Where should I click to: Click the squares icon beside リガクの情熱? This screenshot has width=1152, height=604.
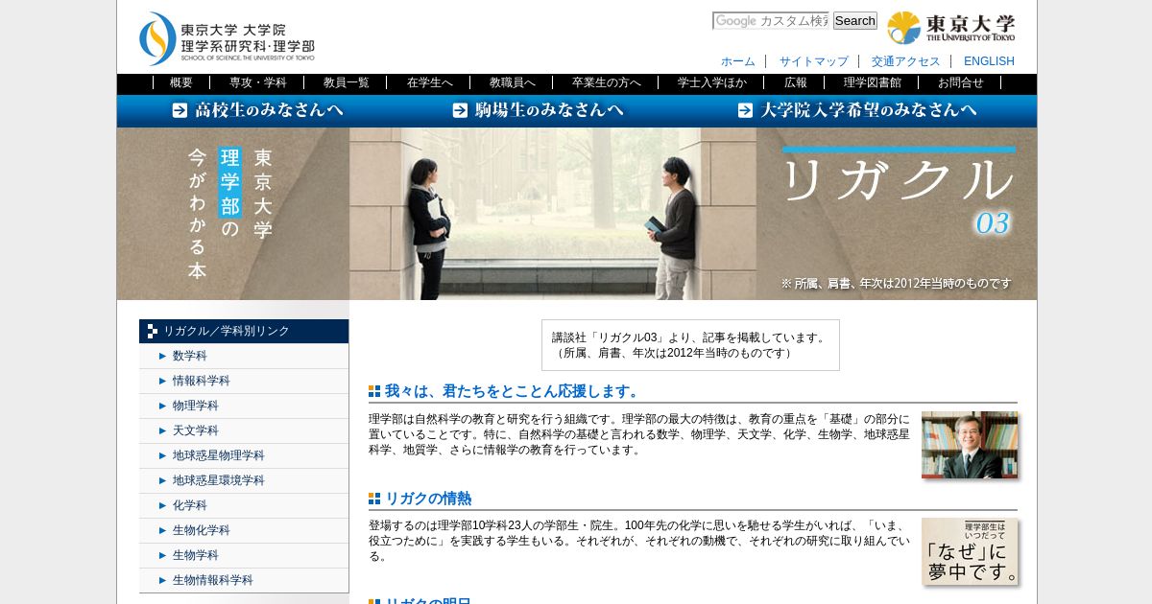tap(374, 499)
